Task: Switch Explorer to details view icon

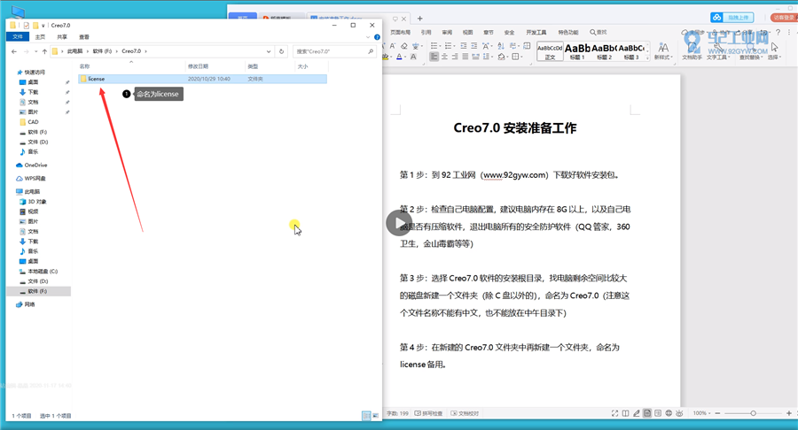Action: (366, 415)
